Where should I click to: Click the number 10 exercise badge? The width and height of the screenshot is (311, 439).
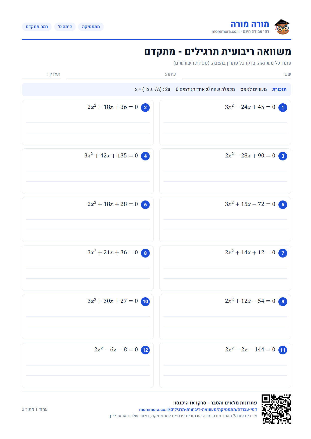coord(145,302)
